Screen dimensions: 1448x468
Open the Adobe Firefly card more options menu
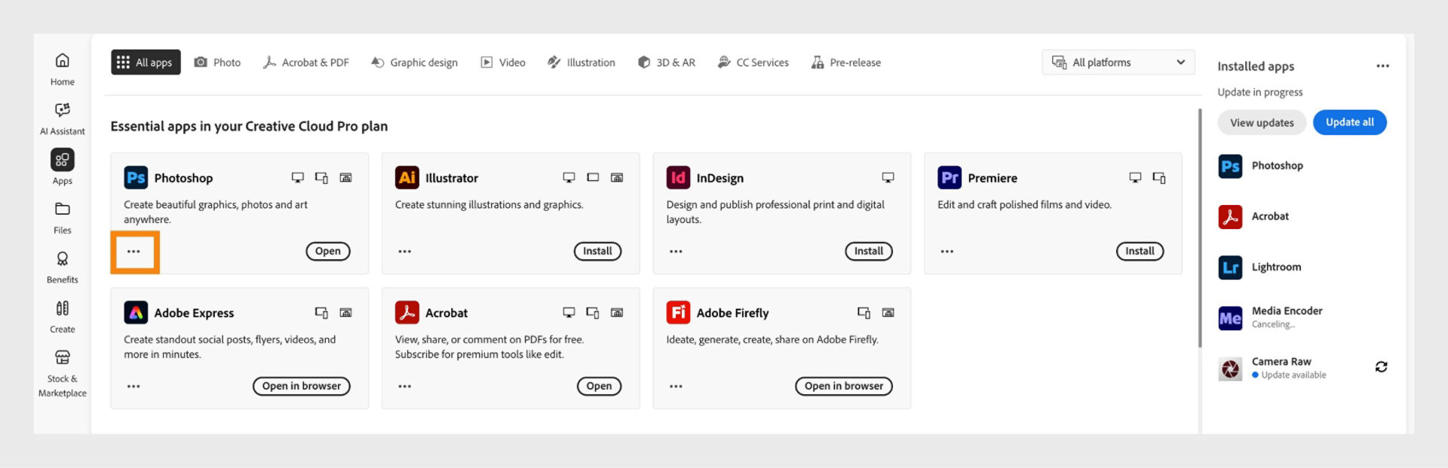click(676, 387)
